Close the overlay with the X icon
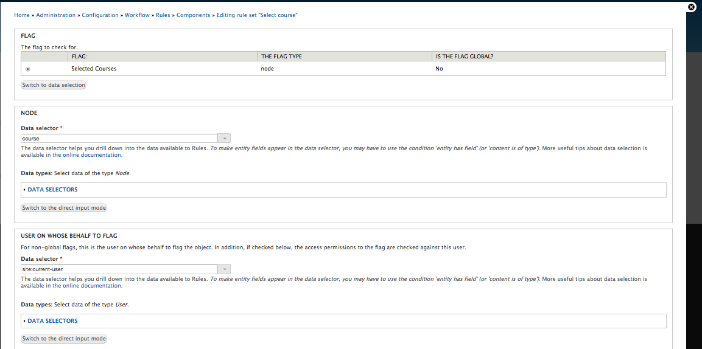This screenshot has width=702, height=349. (691, 7)
